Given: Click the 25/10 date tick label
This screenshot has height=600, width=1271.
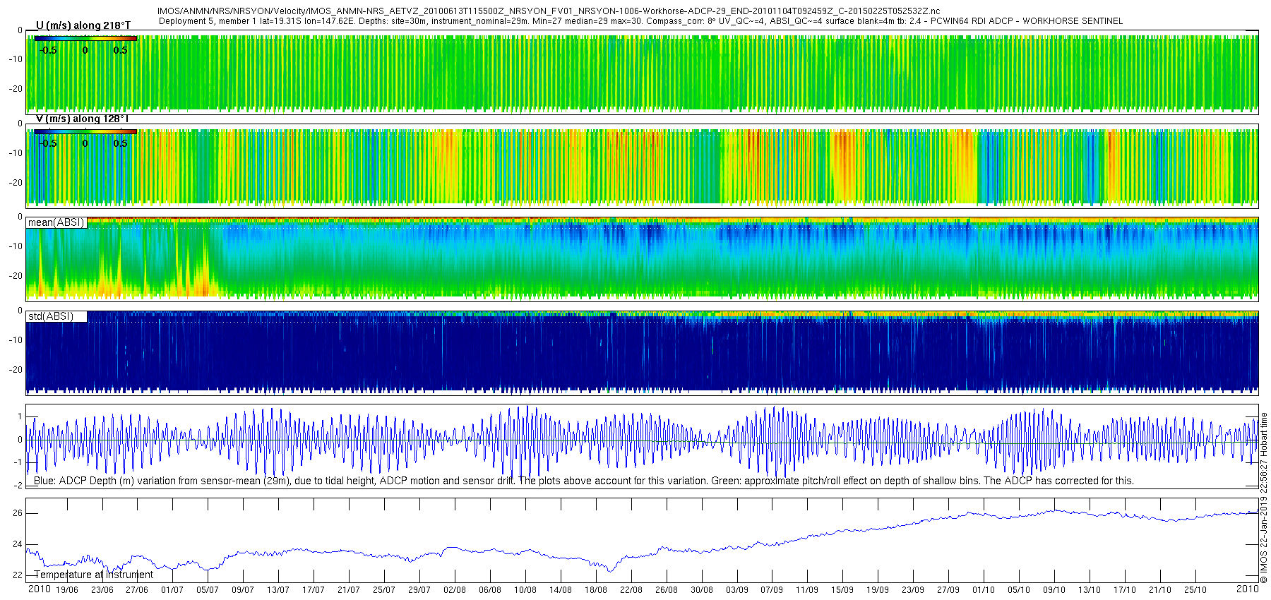Looking at the screenshot, I should click(1195, 589).
